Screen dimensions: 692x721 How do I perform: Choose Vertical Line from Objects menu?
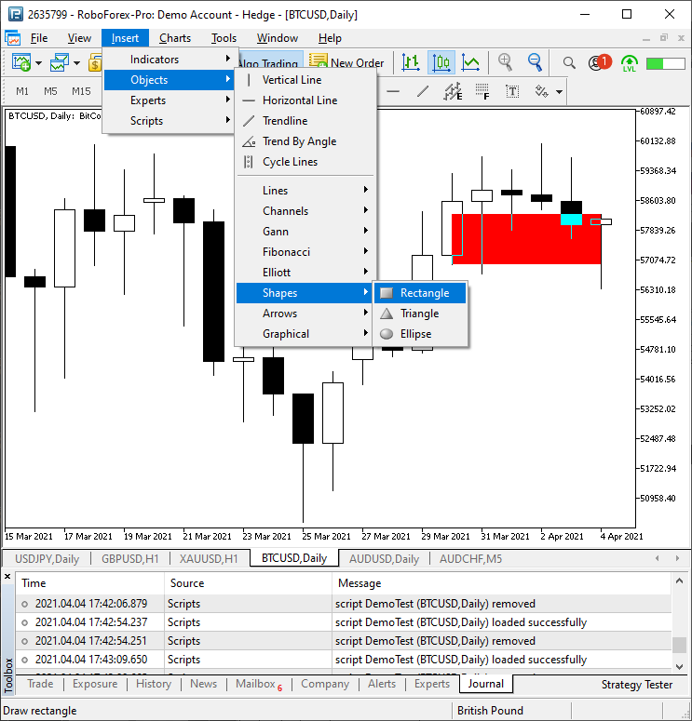click(305, 80)
